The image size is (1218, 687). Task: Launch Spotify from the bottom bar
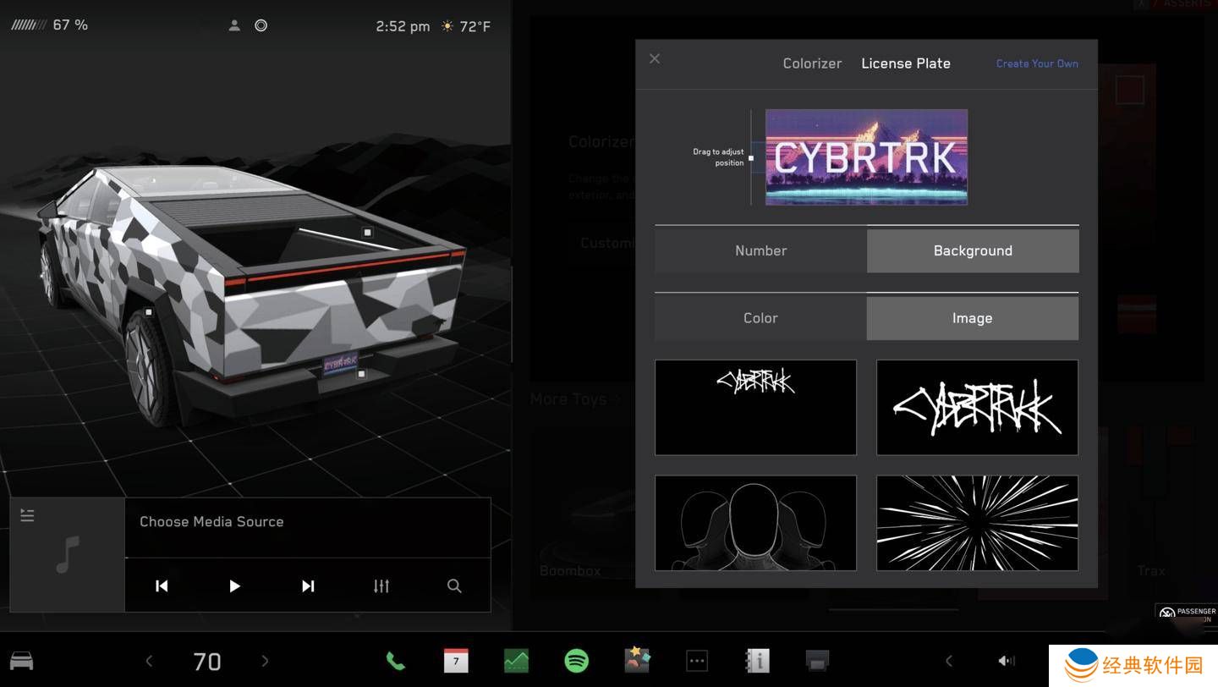(x=576, y=661)
